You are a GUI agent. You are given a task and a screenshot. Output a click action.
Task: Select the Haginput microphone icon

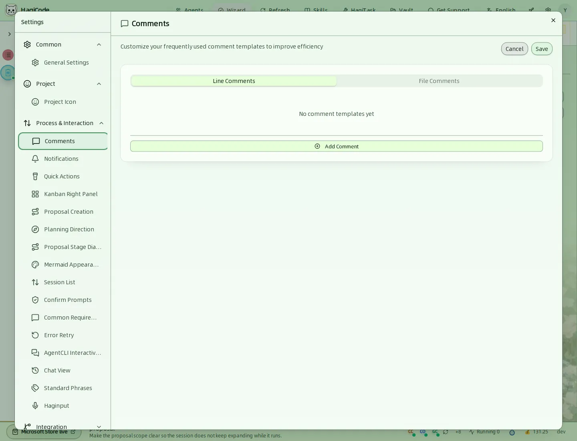35,406
